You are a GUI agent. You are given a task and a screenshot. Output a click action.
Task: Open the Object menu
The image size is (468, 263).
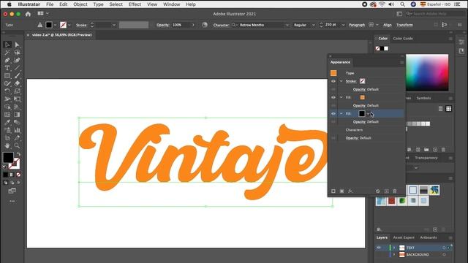click(80, 4)
